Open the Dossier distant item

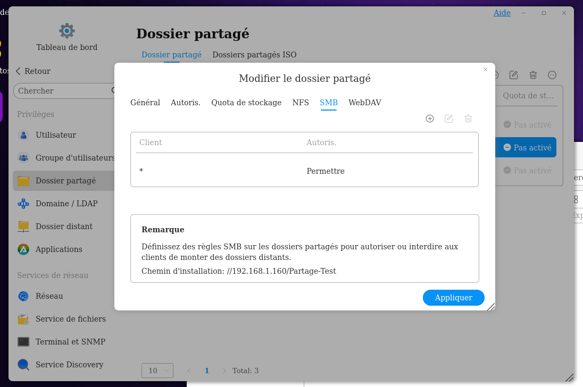click(x=64, y=226)
